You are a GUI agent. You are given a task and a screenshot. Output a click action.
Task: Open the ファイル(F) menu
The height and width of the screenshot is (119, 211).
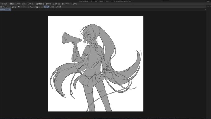click(4, 4)
